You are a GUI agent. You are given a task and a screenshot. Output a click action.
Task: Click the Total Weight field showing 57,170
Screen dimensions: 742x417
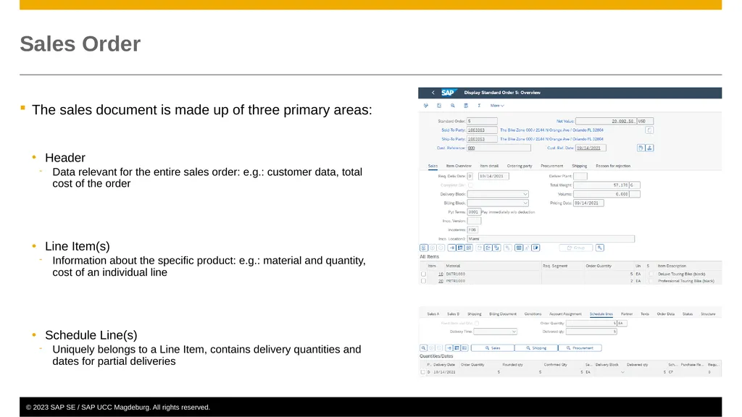pyautogui.click(x=601, y=185)
